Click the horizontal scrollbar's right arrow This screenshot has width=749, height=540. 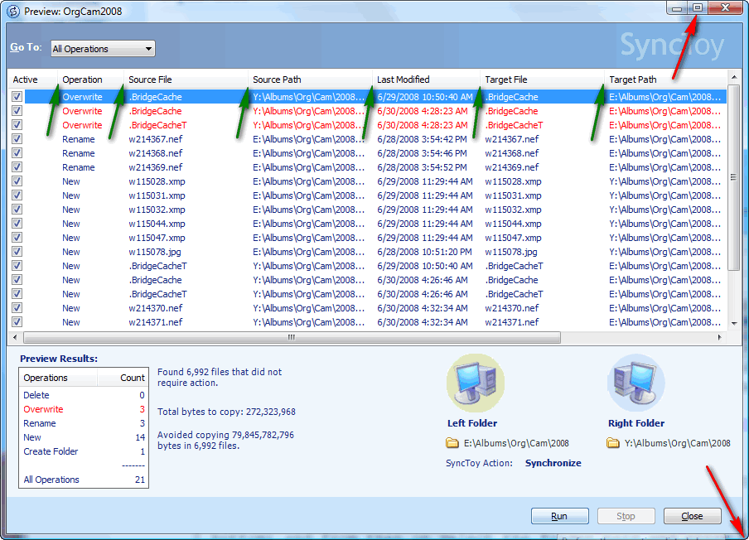click(x=720, y=338)
